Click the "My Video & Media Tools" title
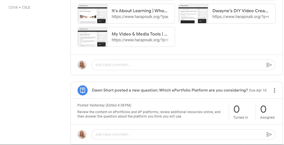This screenshot has height=145, width=284. 139,34
